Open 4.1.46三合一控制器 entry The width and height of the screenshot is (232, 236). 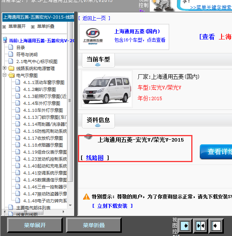(x=45, y=187)
